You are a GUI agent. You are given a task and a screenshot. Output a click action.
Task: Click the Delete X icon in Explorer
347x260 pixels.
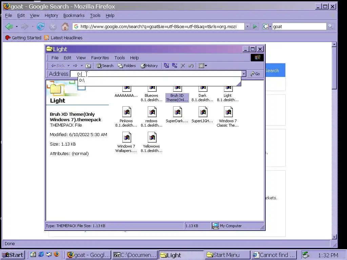183,66
